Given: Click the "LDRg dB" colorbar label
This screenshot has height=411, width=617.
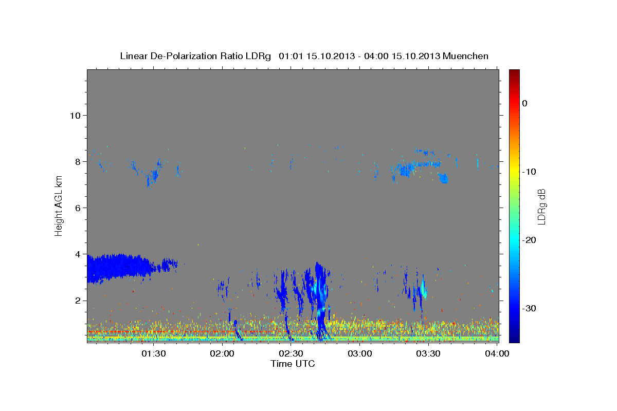Looking at the screenshot, I should click(541, 207).
